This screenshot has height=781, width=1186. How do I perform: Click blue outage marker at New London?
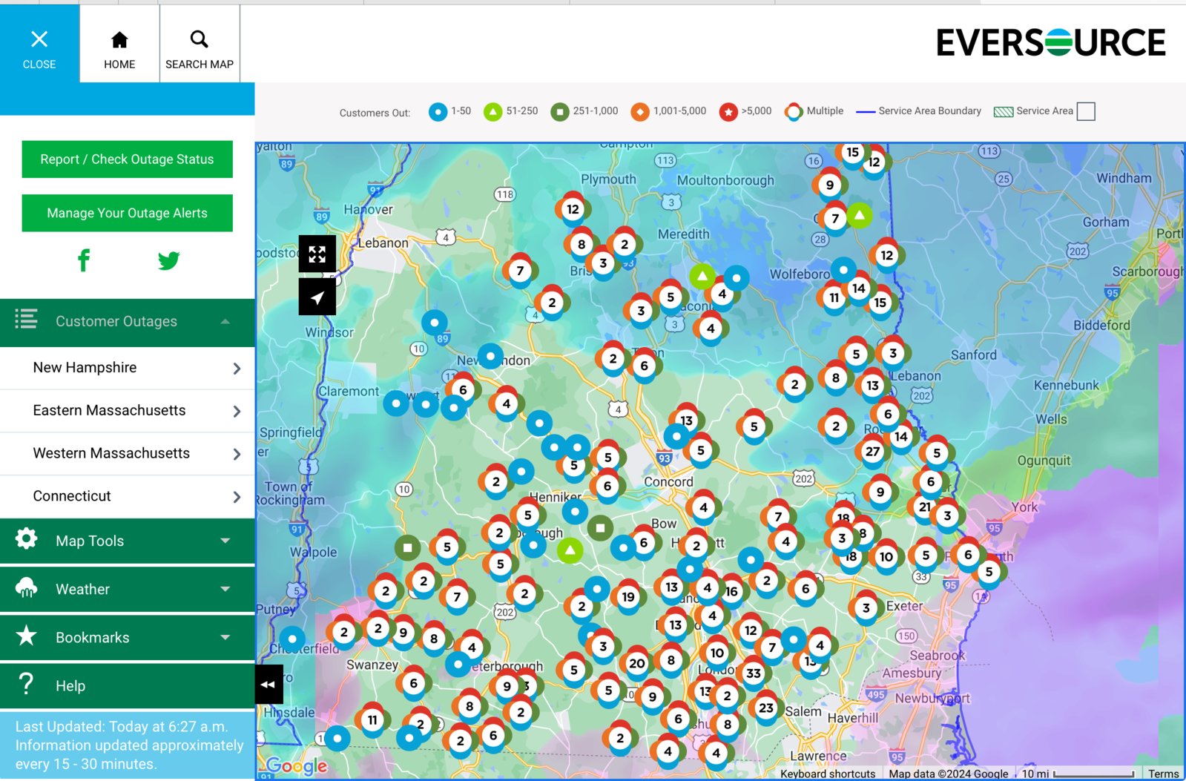click(x=490, y=357)
